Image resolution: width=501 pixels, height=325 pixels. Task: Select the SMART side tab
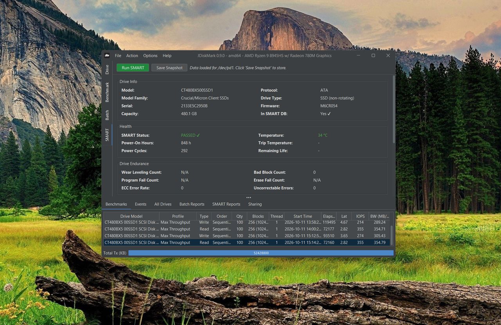click(x=107, y=135)
